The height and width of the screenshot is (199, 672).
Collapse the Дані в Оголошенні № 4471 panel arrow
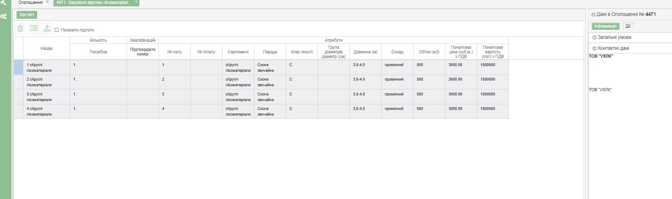[593, 14]
